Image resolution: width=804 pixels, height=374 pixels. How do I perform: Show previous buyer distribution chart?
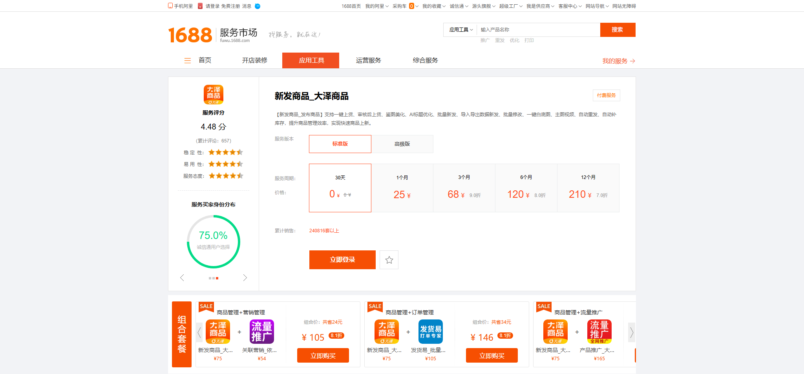(182, 278)
